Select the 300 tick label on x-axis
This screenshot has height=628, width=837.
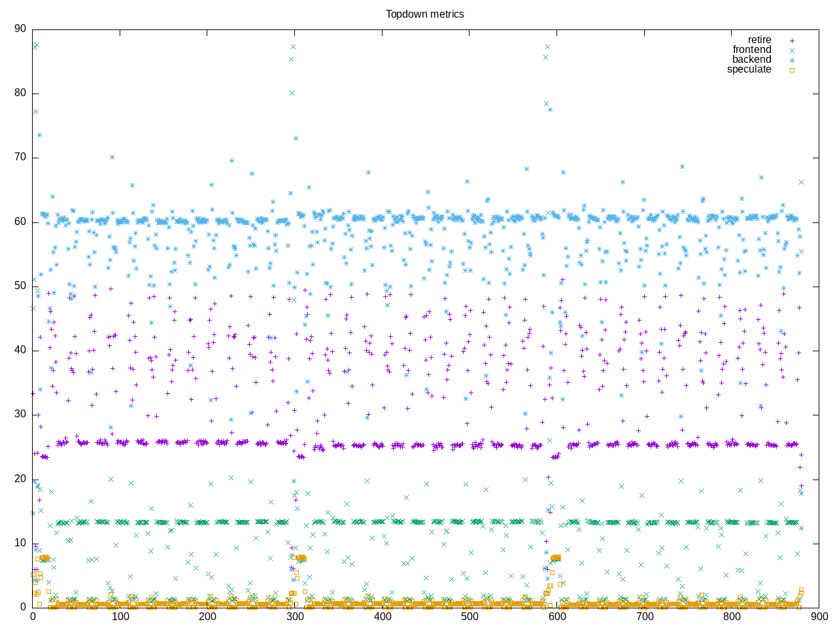coord(295,616)
